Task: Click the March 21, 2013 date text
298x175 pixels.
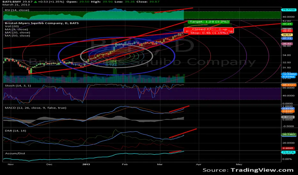Action: pos(16,4)
